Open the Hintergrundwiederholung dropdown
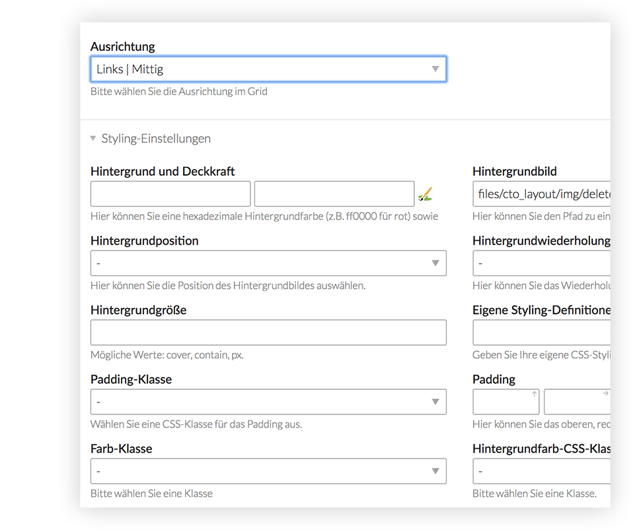The image size is (633, 530). click(542, 263)
